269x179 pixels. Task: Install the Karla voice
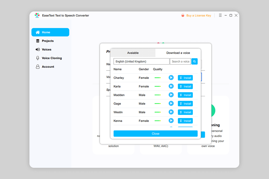(x=185, y=86)
